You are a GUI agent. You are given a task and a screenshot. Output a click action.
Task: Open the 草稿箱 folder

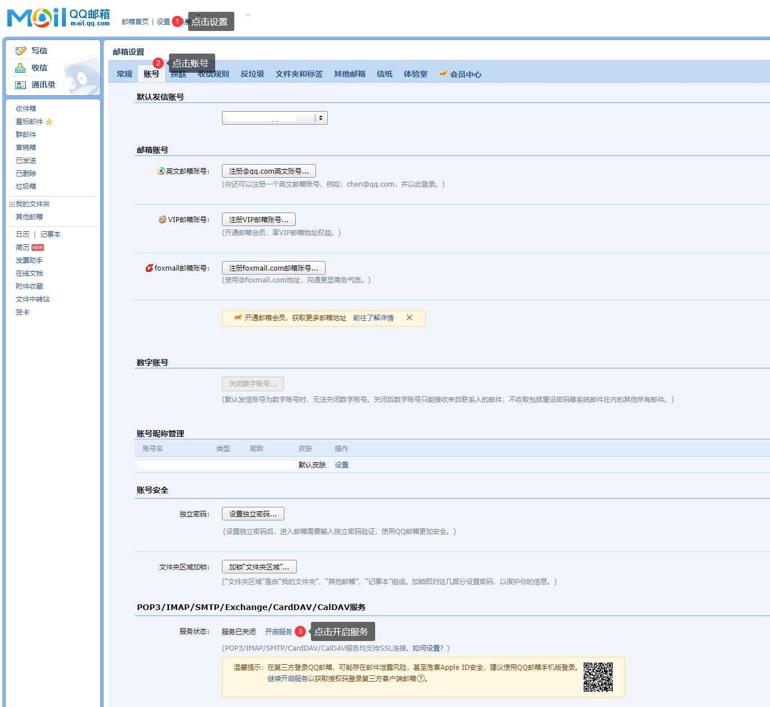coord(26,148)
